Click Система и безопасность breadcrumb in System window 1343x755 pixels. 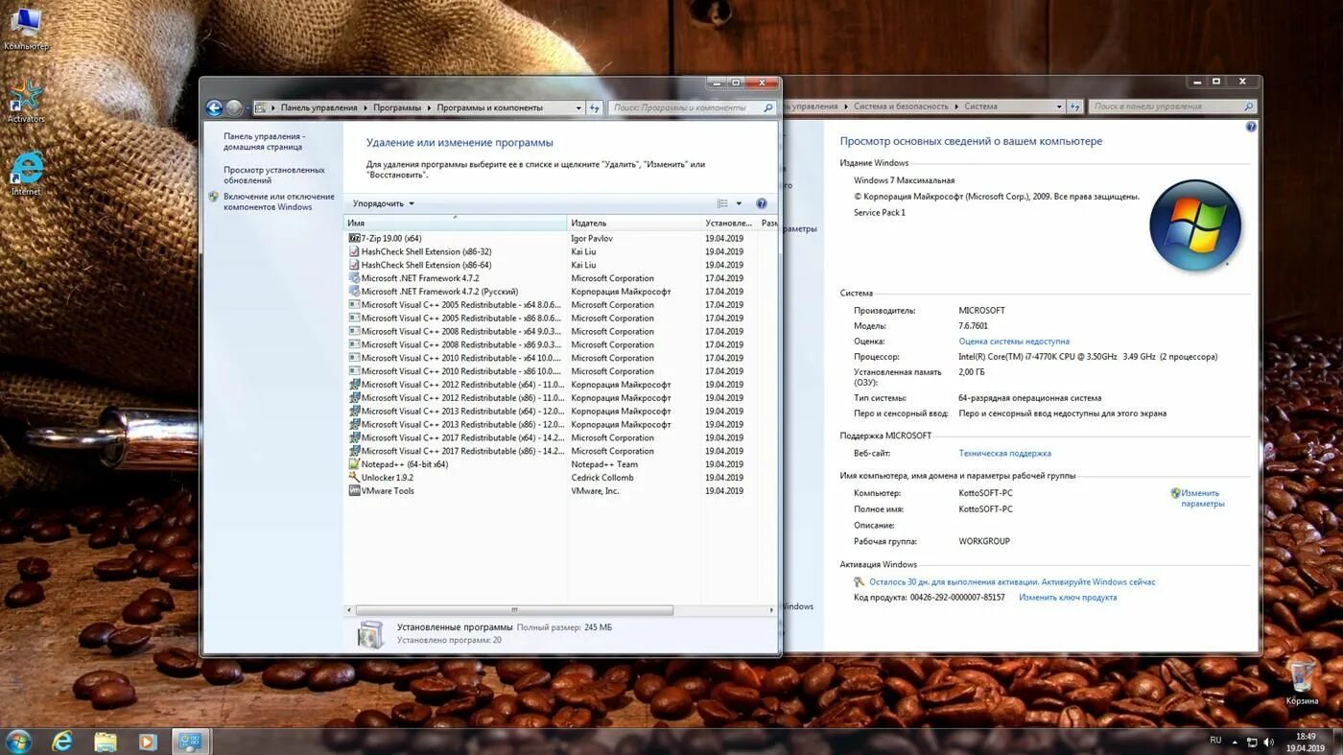point(901,106)
